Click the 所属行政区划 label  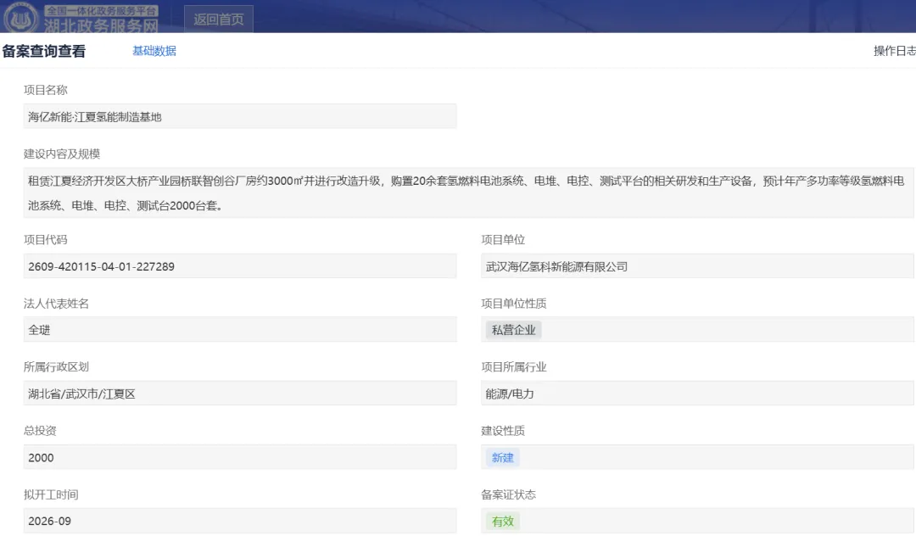pyautogui.click(x=56, y=366)
